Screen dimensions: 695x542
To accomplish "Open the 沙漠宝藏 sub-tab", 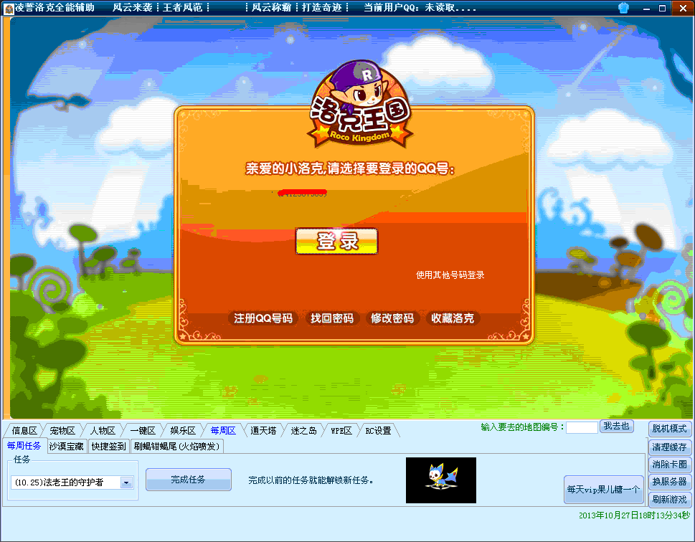I will point(67,446).
